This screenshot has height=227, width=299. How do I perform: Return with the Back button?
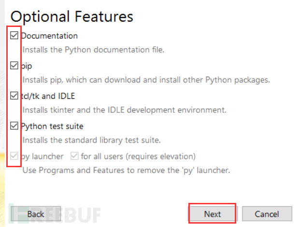[36, 214]
